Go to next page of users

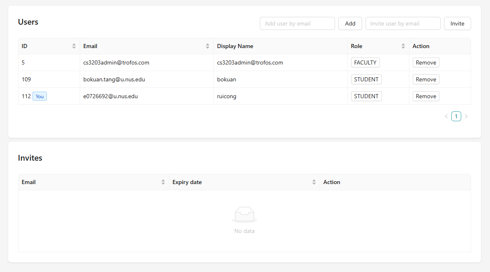pyautogui.click(x=466, y=116)
